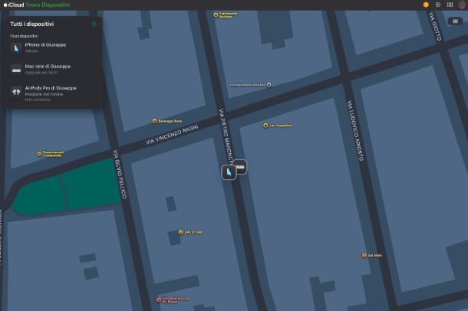The height and width of the screenshot is (311, 468).
Task: Click the Mac mini last-seen time text
Action: tap(41, 73)
